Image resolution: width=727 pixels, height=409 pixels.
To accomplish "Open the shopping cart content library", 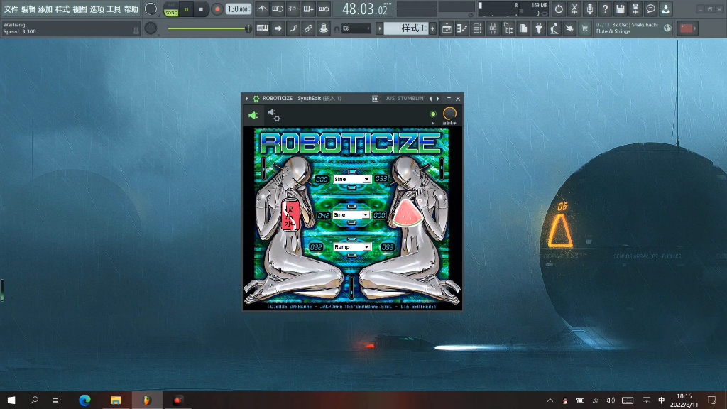I will tap(585, 28).
